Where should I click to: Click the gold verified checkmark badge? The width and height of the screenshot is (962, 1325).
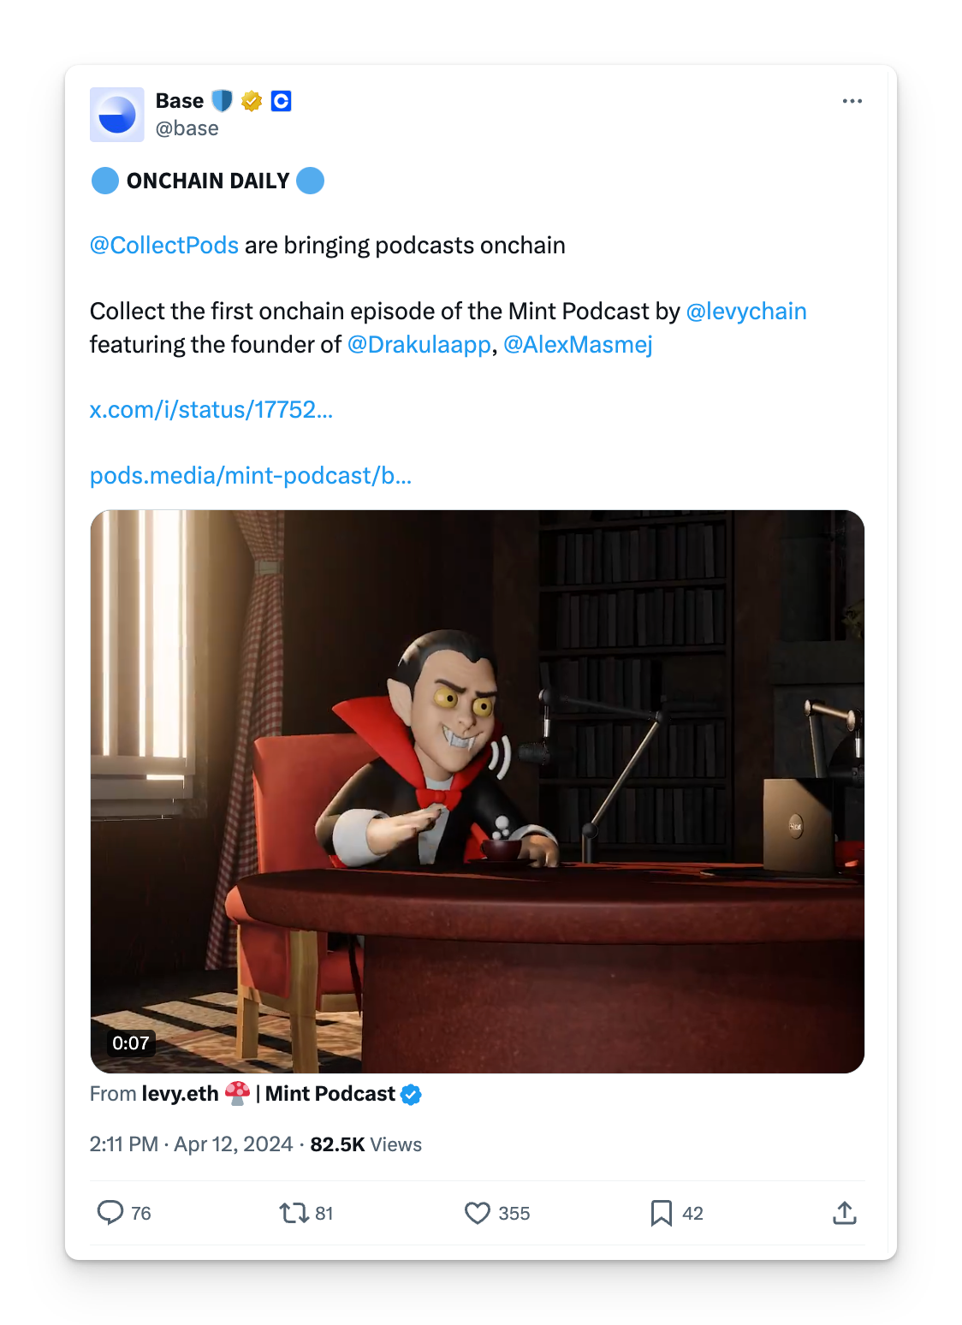click(x=252, y=101)
